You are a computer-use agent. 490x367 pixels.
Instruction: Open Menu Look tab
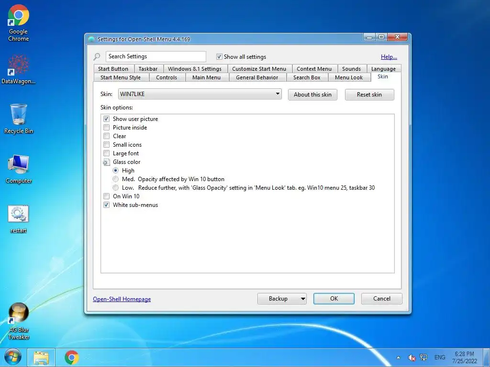coord(349,77)
